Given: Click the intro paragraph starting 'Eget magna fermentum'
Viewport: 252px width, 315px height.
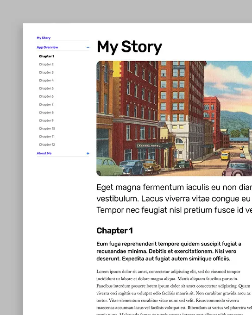Looking at the screenshot, I should [174, 198].
